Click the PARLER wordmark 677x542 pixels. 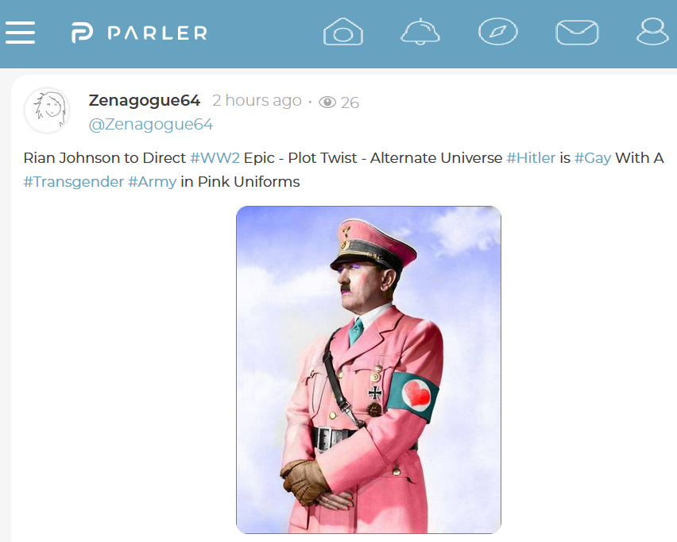click(x=157, y=33)
